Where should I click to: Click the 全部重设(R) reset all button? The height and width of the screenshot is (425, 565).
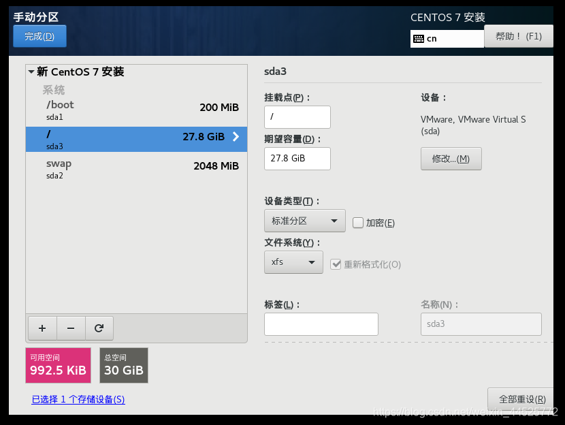(521, 399)
